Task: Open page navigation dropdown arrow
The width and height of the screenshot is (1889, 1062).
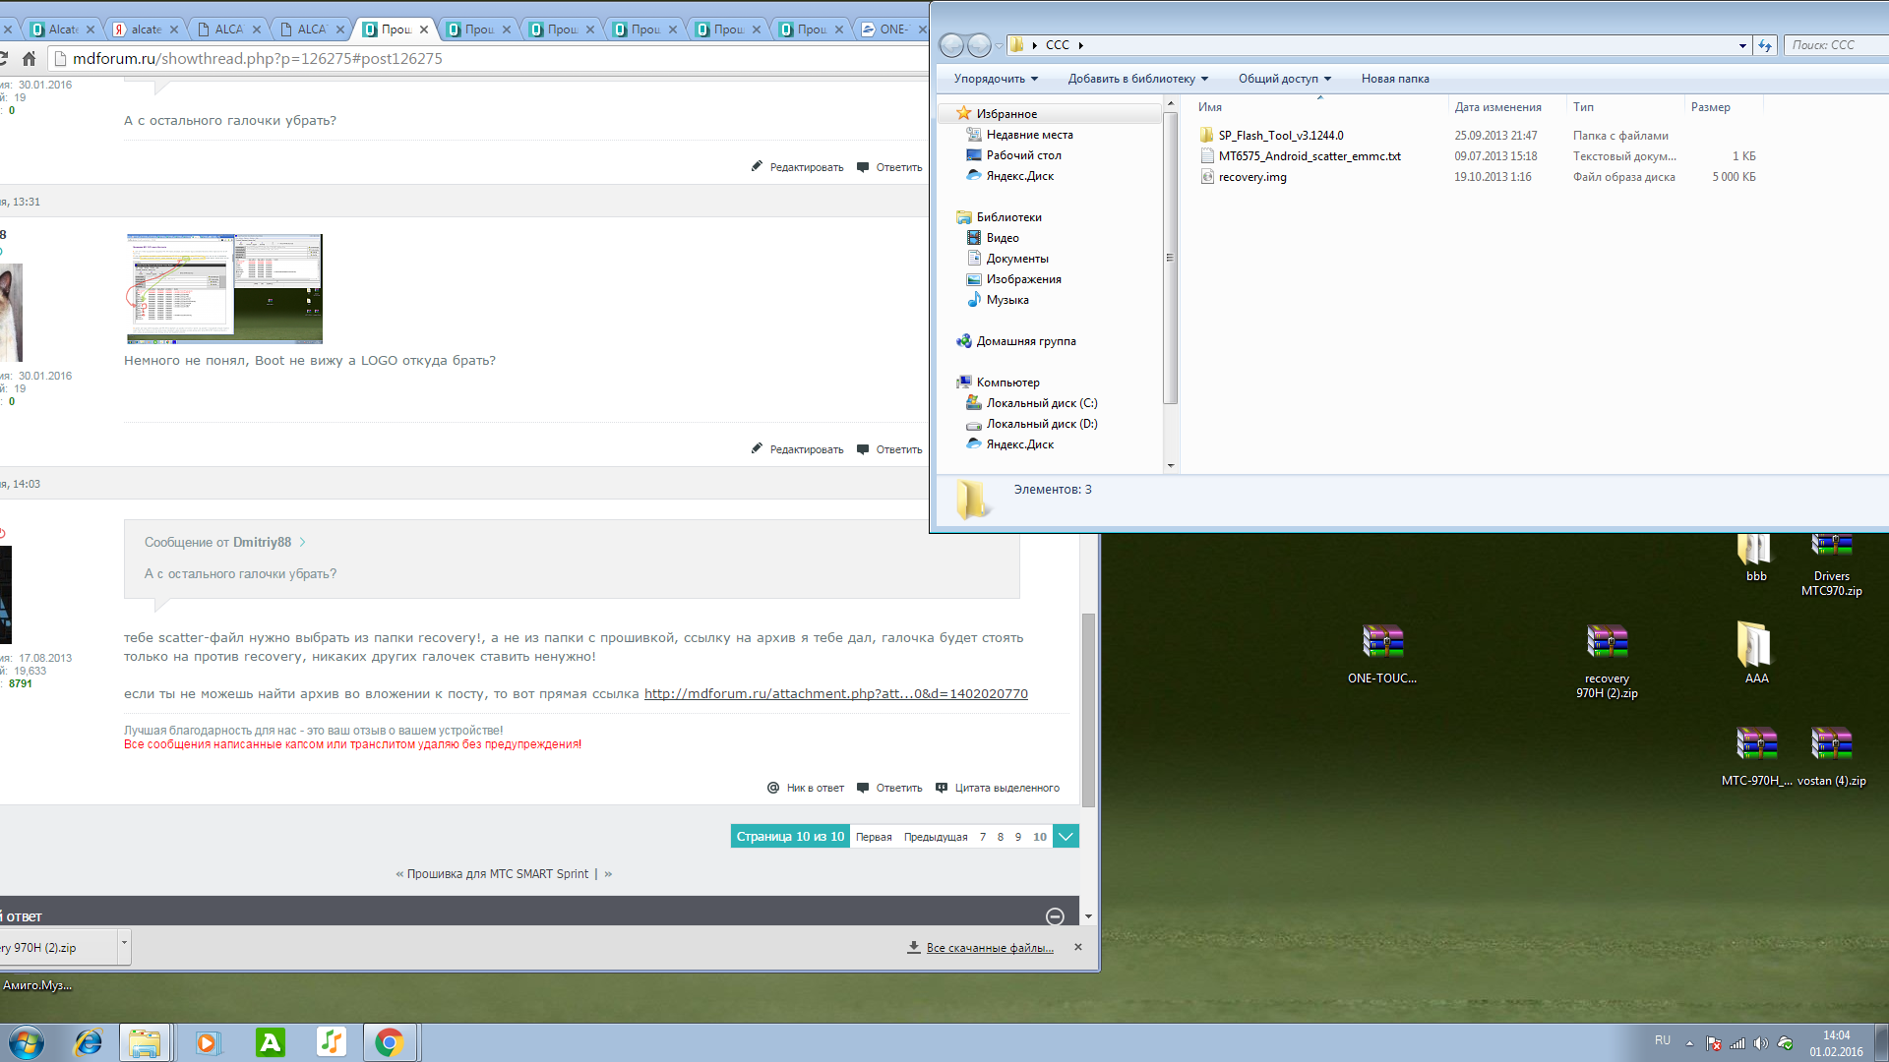Action: pyautogui.click(x=1066, y=837)
